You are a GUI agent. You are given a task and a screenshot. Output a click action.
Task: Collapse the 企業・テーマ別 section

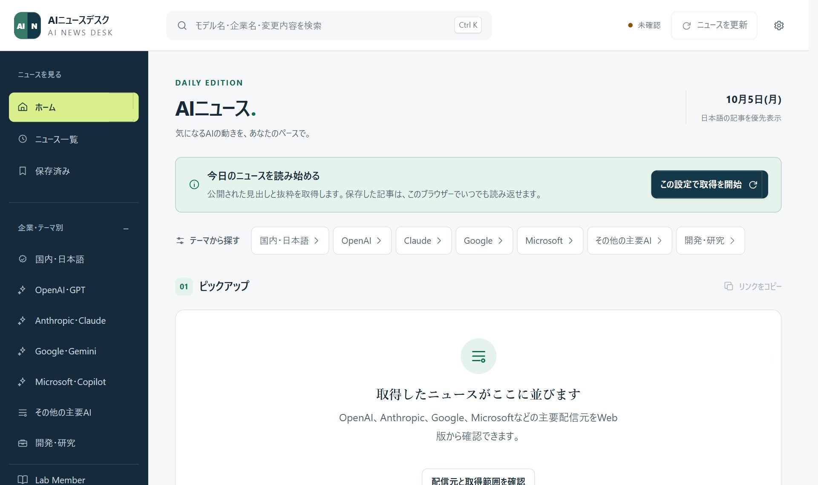click(126, 228)
